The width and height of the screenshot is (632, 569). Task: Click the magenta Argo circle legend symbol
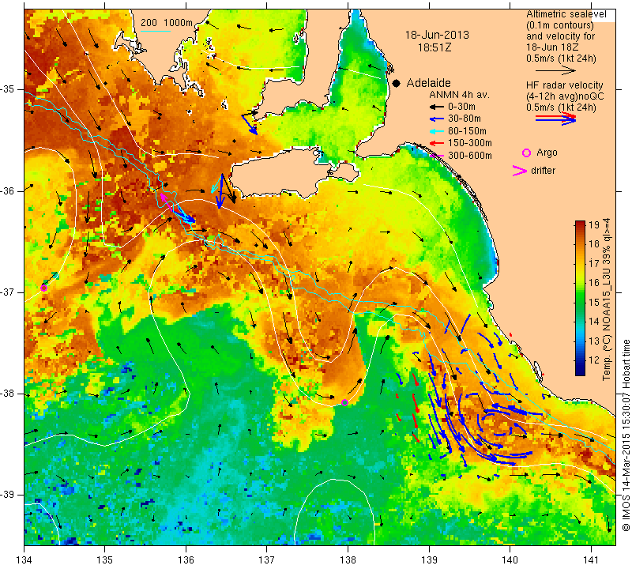(x=526, y=153)
